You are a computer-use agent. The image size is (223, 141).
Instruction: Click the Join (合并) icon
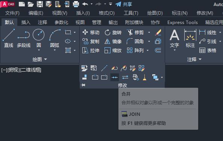115,77
